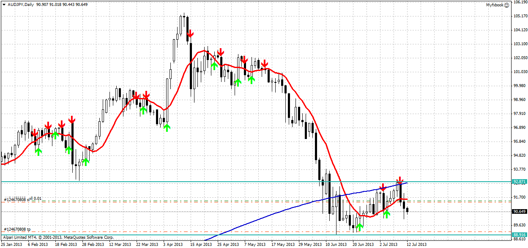Click the 25 Apr 2013 date label
This screenshot has height=248, width=528.
click(x=228, y=245)
